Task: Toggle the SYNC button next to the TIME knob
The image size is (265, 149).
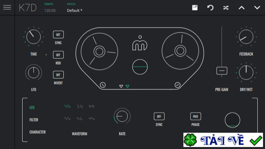Action: (58, 35)
